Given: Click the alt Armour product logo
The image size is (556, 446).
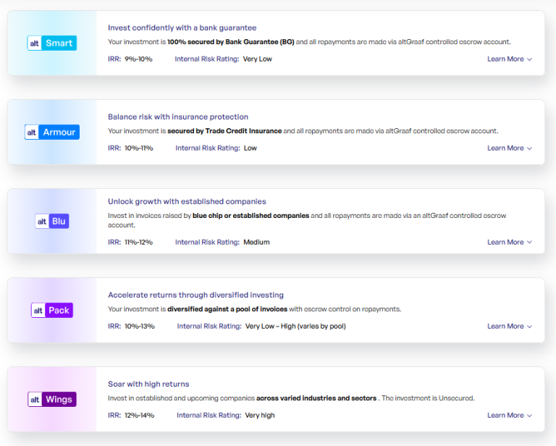Looking at the screenshot, I should 52,132.
